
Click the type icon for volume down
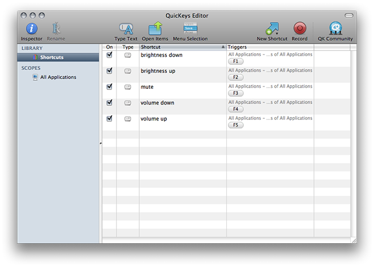click(128, 103)
